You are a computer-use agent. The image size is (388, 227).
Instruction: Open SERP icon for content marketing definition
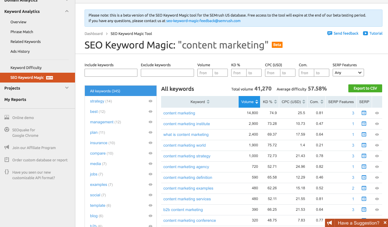point(364,177)
